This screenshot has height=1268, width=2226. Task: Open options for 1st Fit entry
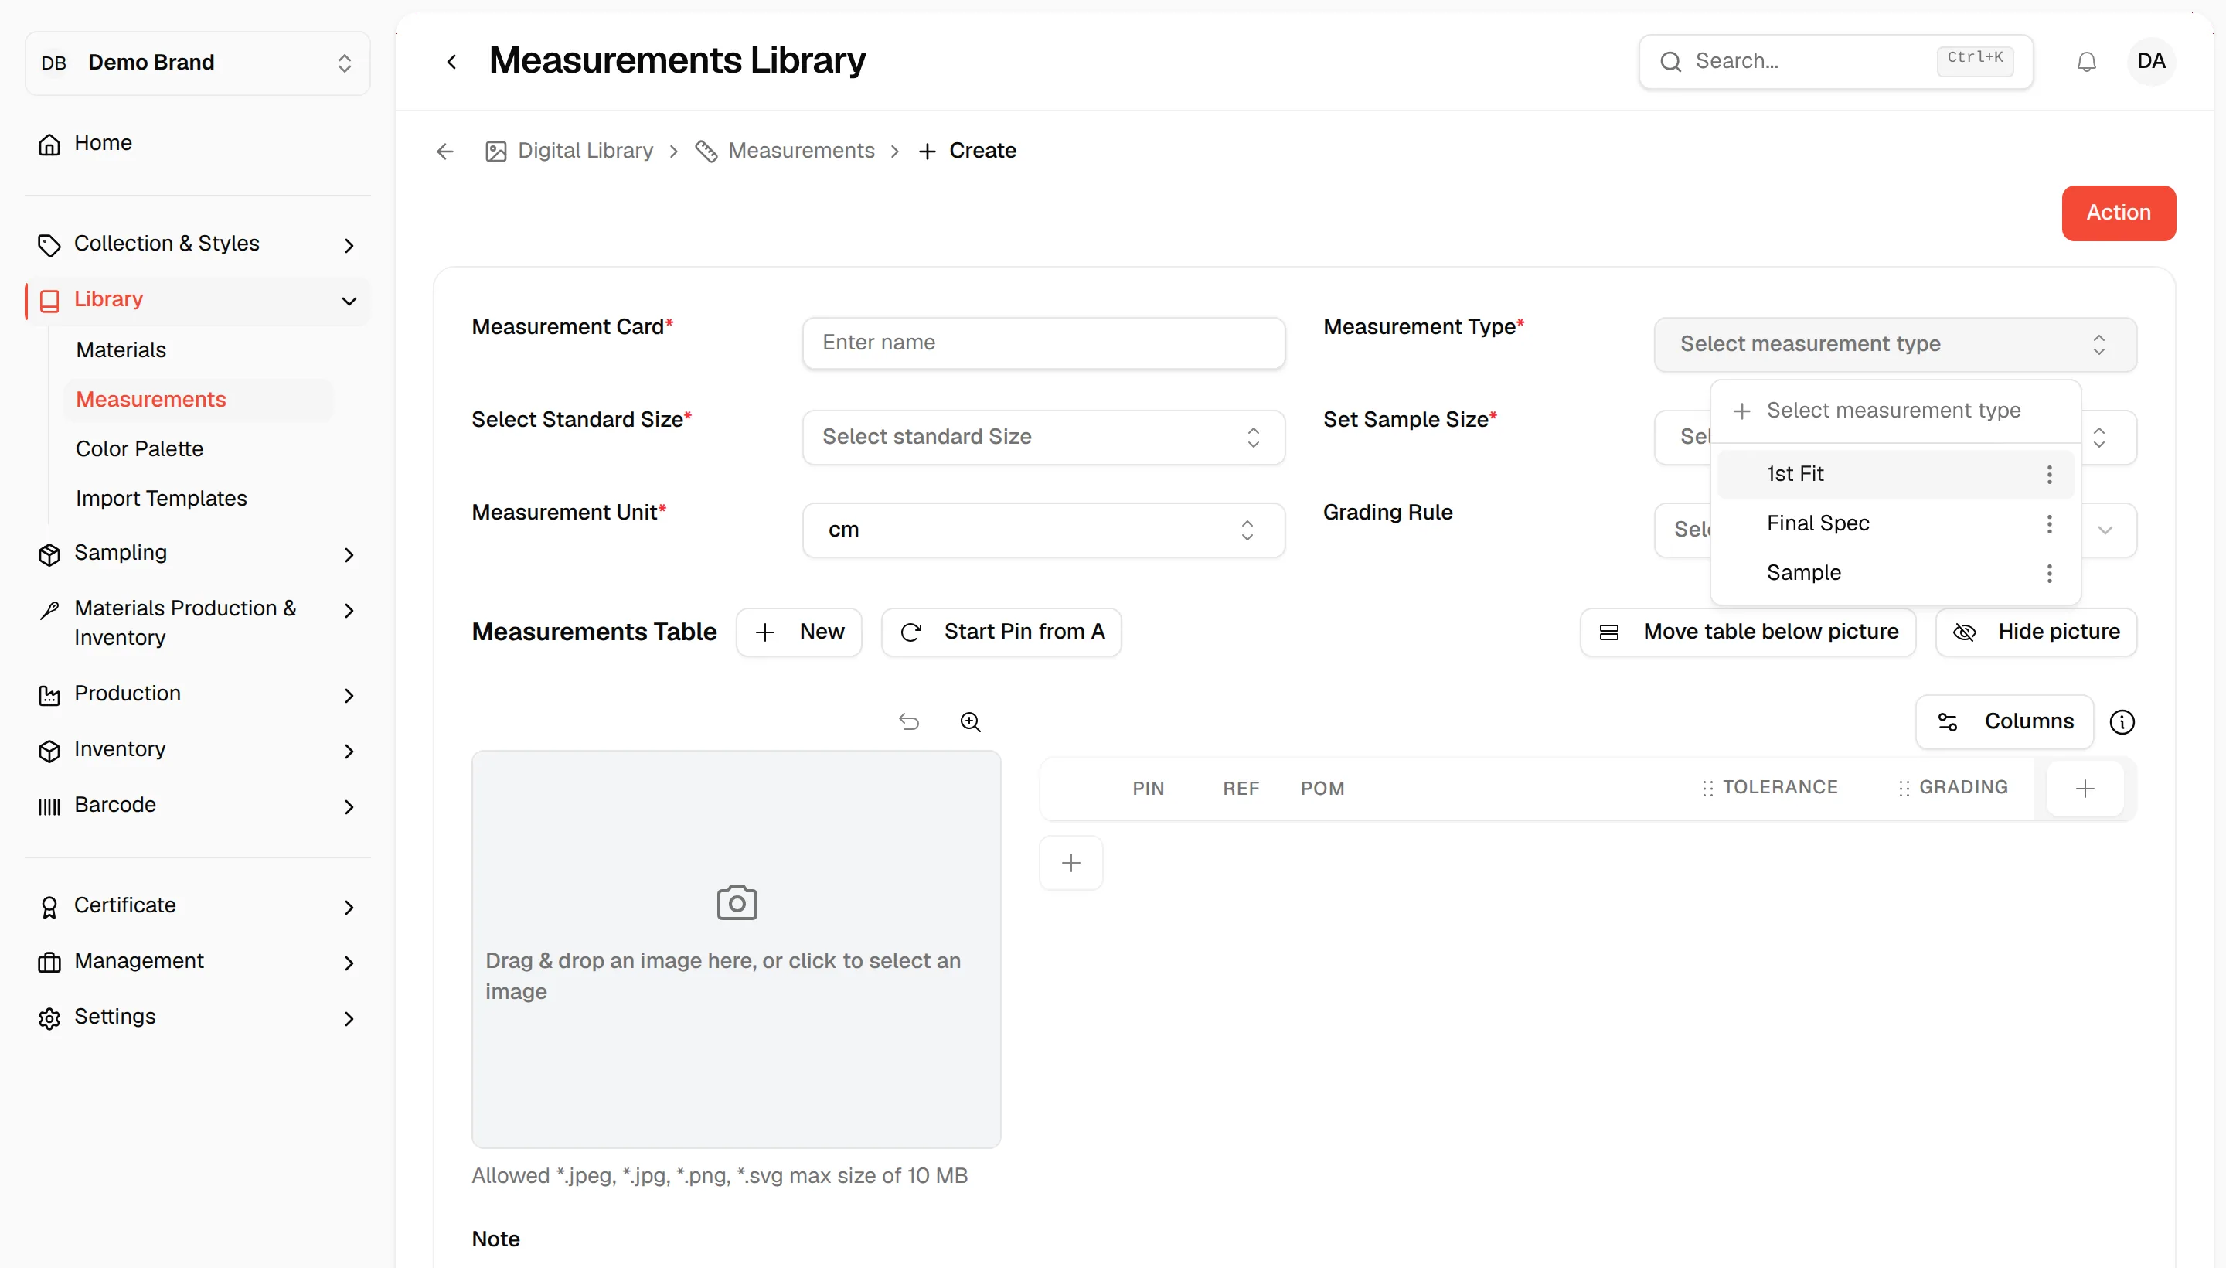2048,474
